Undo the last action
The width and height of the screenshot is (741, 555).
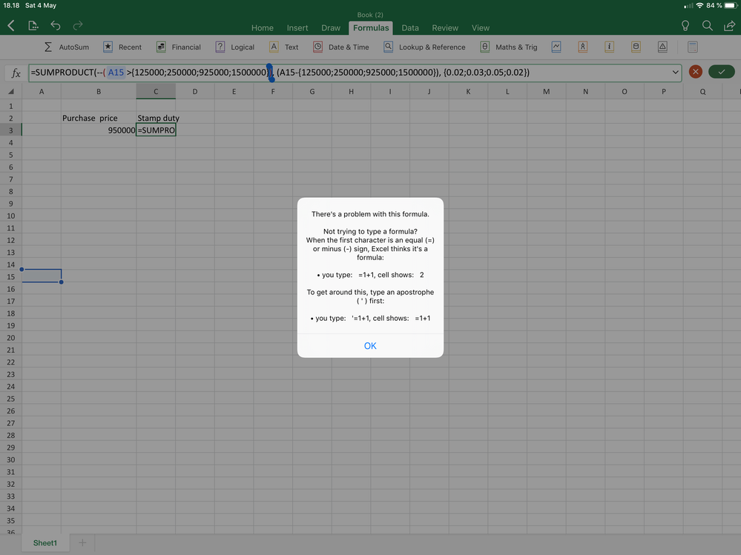pos(56,25)
